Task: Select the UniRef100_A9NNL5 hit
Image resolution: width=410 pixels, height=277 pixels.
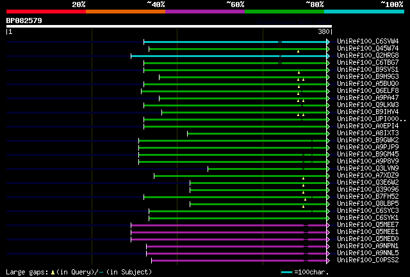Action: pos(368,253)
